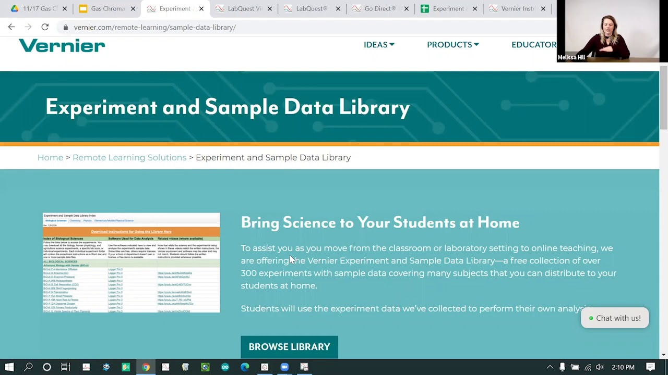Click the 'Bring Science to Your Students at Home' heading
The height and width of the screenshot is (375, 668).
pos(380,222)
